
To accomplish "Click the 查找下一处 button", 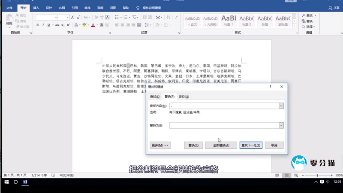I will (x=250, y=145).
